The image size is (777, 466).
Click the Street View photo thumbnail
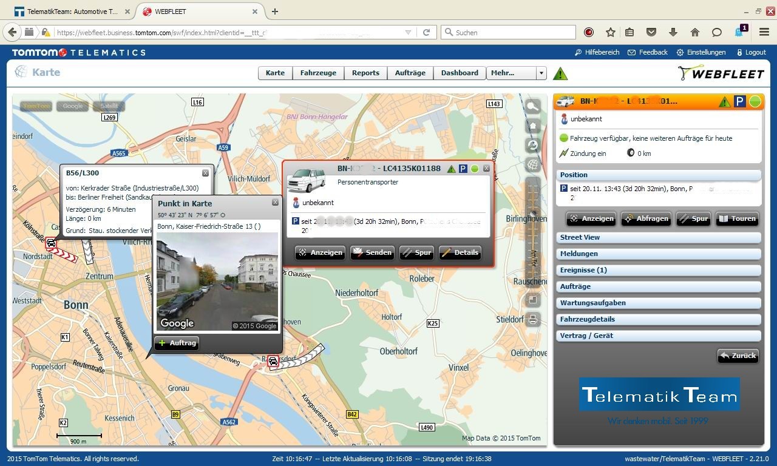point(217,282)
